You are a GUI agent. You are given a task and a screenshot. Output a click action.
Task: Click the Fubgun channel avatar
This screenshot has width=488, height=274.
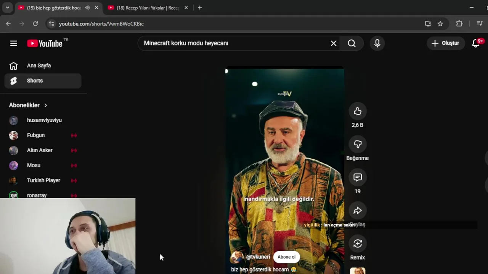point(14,135)
